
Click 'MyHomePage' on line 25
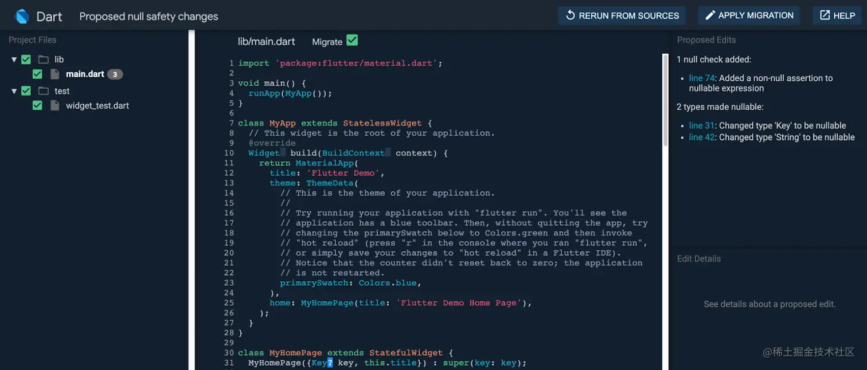327,303
